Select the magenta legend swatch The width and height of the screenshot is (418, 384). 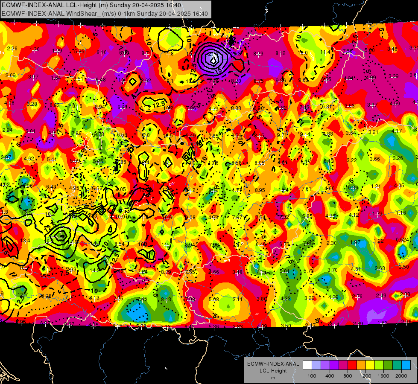(x=343, y=365)
